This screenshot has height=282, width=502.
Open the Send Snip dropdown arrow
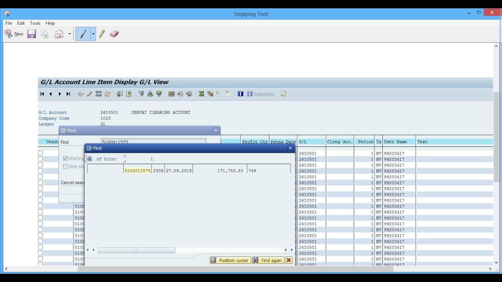tap(69, 34)
